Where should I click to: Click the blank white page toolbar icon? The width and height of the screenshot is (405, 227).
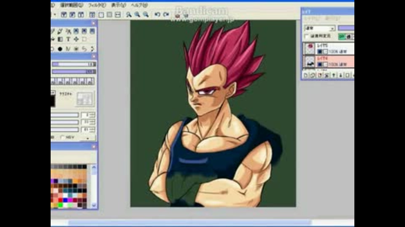pos(101,15)
